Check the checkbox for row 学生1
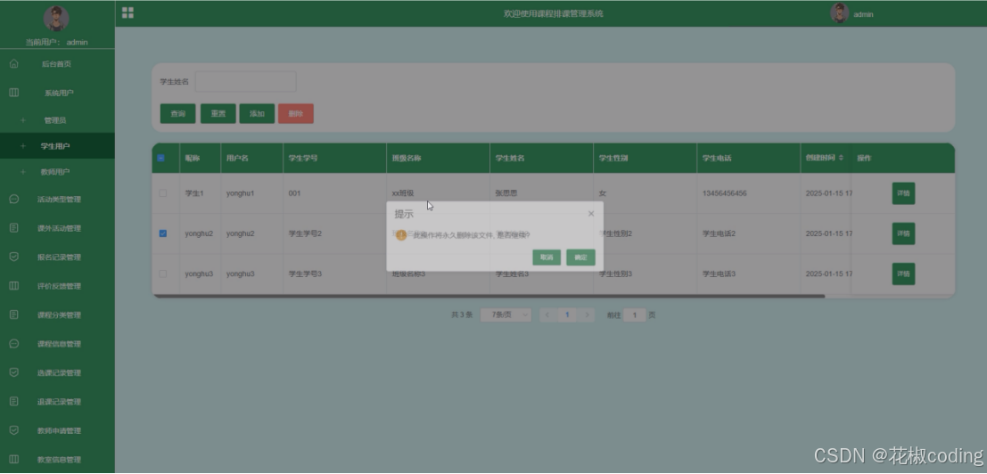 click(163, 193)
